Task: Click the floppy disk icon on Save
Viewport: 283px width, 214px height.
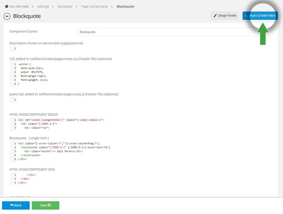Action: point(50,205)
